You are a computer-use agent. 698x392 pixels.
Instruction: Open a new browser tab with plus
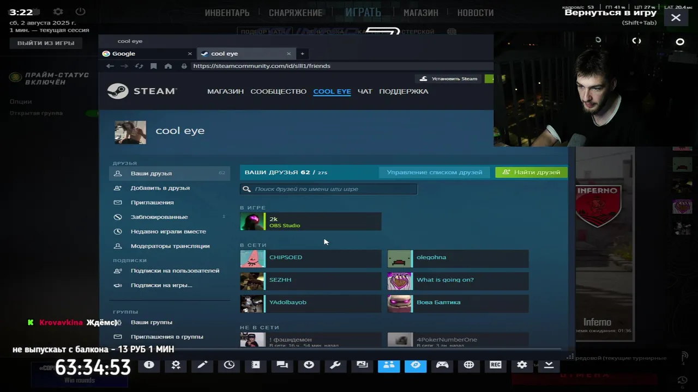tap(302, 53)
